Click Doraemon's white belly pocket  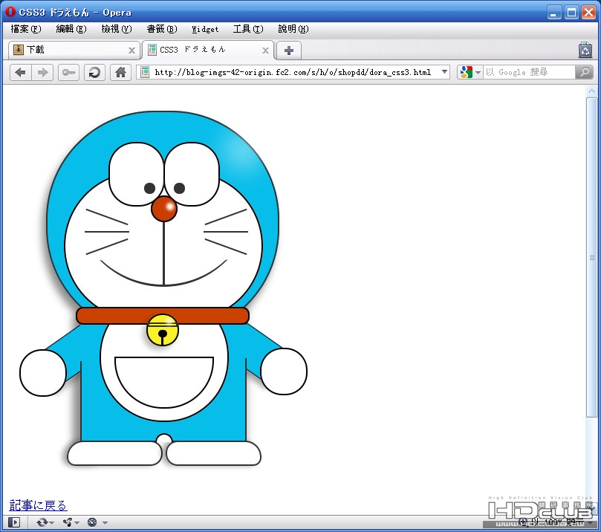coord(164,382)
